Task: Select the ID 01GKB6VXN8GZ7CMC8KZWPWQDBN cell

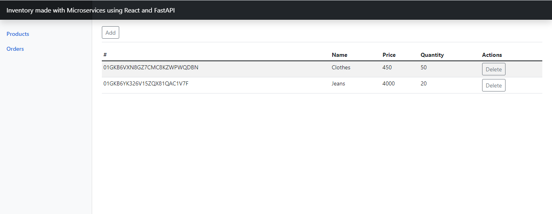Action: pos(151,67)
